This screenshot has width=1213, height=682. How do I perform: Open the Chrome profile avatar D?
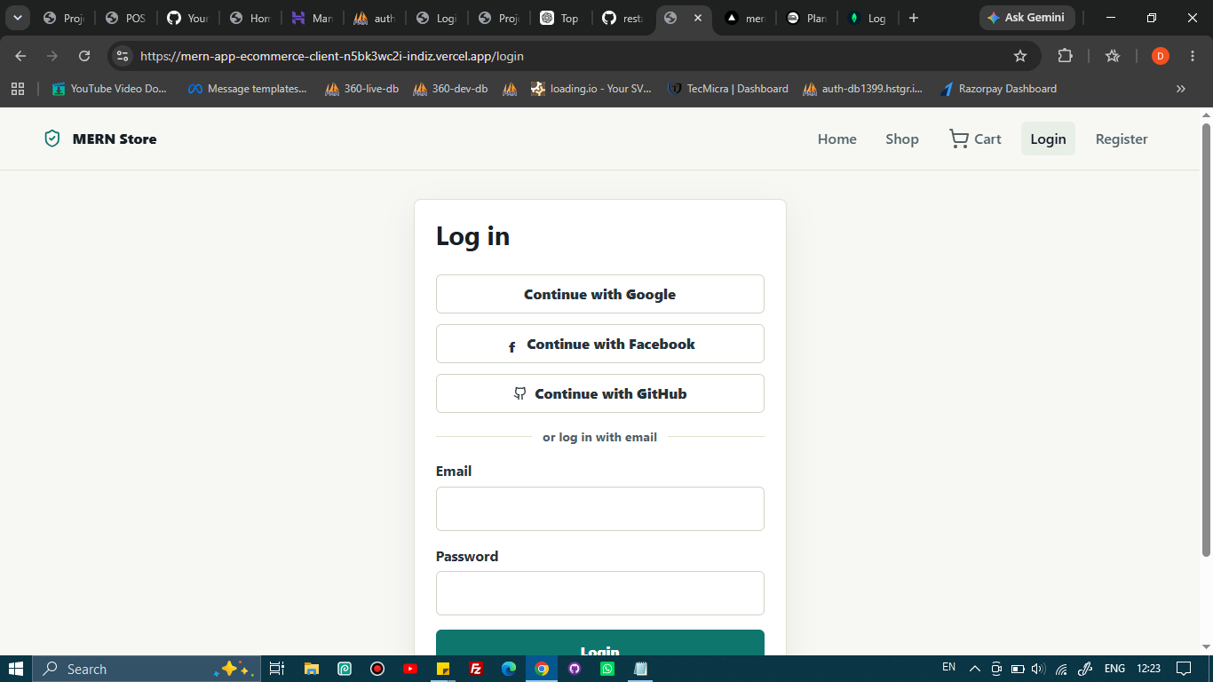click(x=1160, y=56)
